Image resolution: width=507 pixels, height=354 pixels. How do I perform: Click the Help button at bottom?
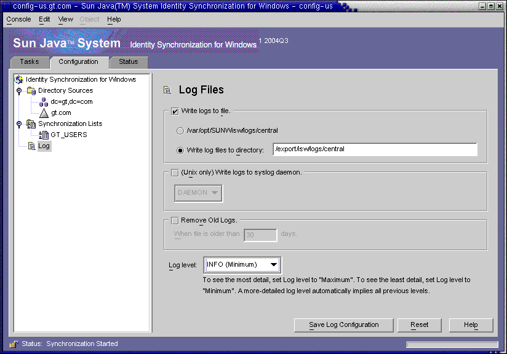tap(471, 325)
